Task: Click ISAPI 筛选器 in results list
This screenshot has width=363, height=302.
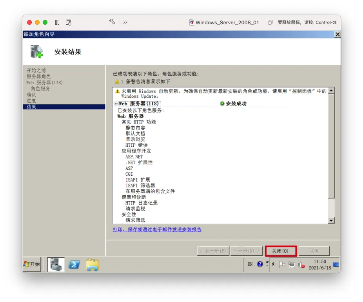Action: (140, 186)
